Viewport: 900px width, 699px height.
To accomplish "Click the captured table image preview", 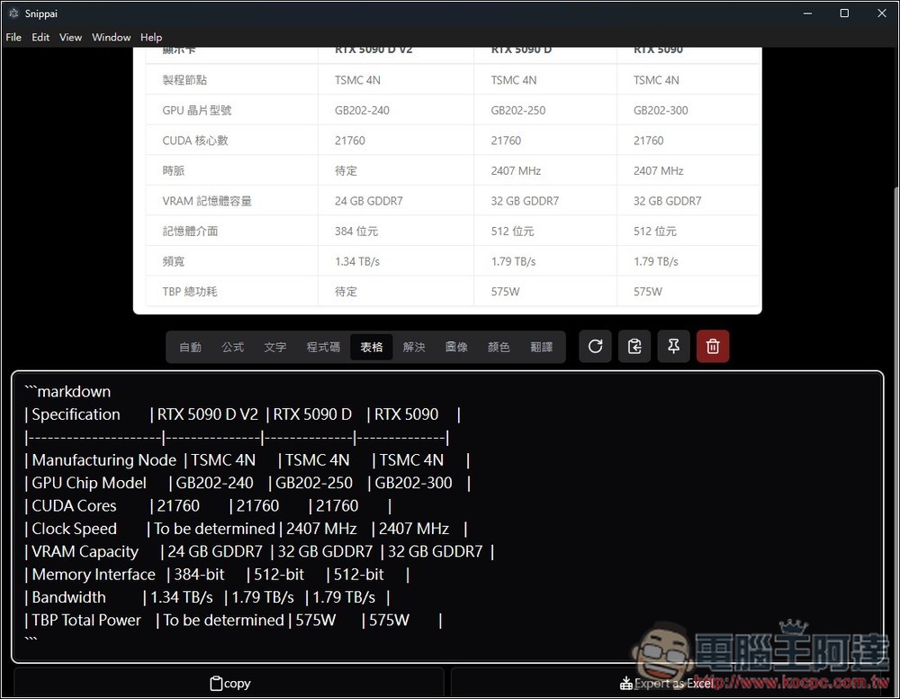I will point(447,180).
